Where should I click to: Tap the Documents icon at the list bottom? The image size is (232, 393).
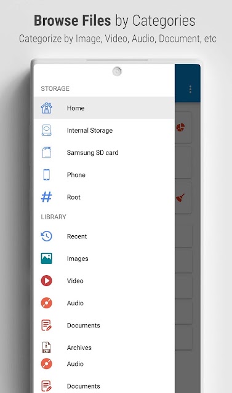[x=46, y=386]
